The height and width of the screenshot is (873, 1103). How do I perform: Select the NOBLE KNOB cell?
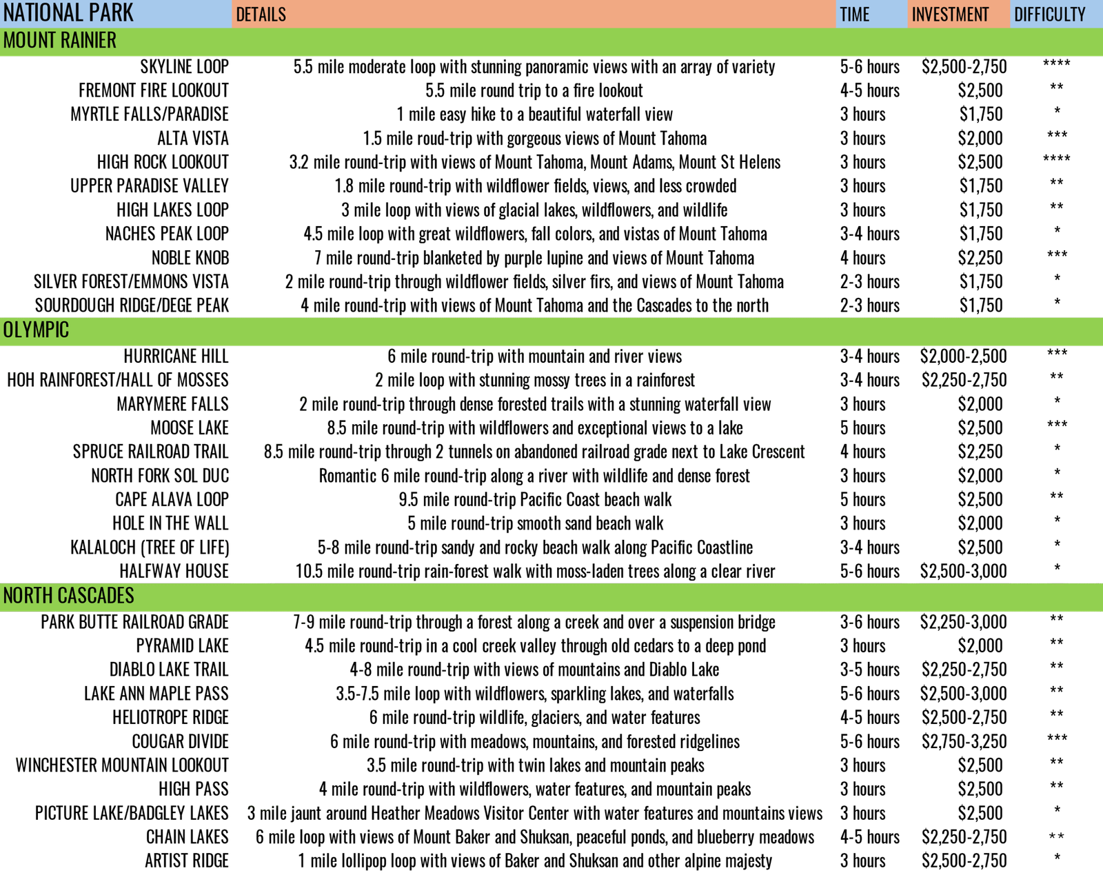pos(190,258)
